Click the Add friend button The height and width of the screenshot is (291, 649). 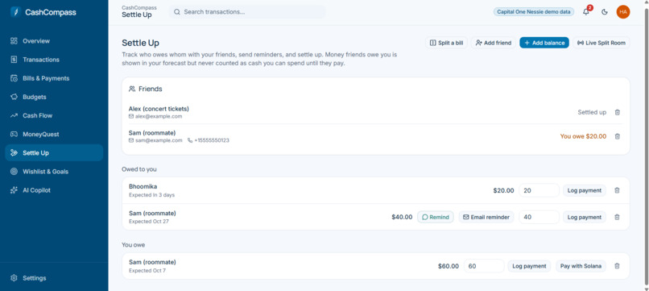click(494, 43)
